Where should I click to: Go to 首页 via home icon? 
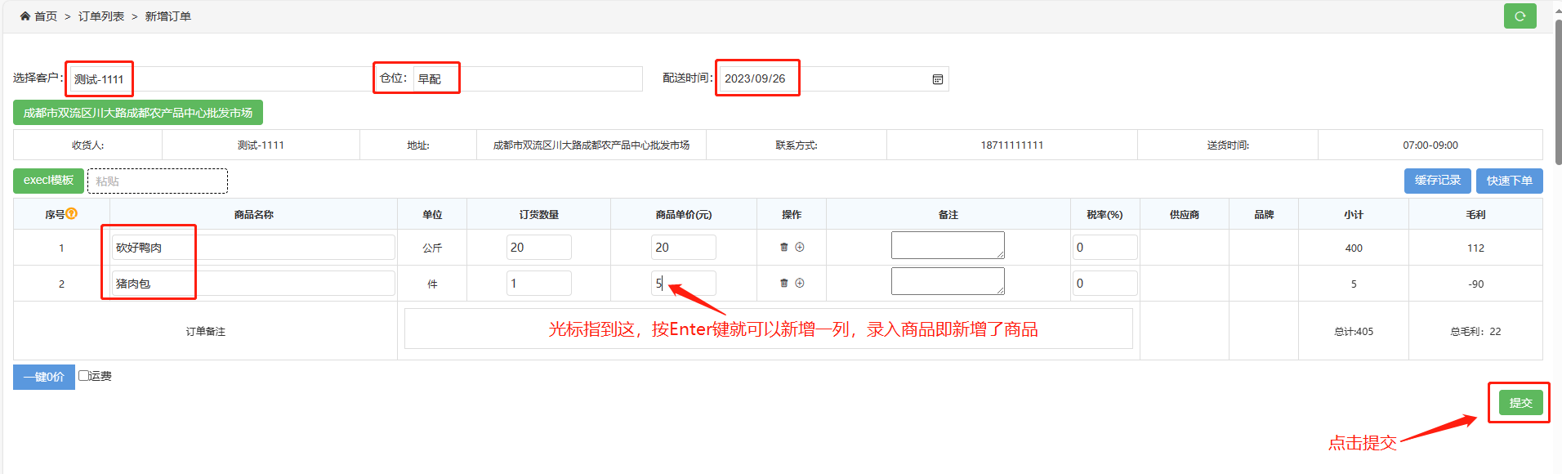[25, 16]
